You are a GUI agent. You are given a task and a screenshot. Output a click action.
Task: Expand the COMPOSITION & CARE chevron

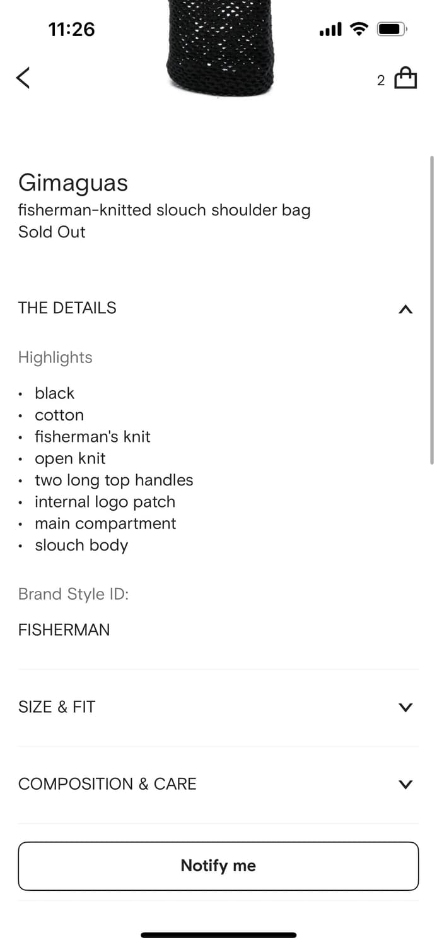405,784
